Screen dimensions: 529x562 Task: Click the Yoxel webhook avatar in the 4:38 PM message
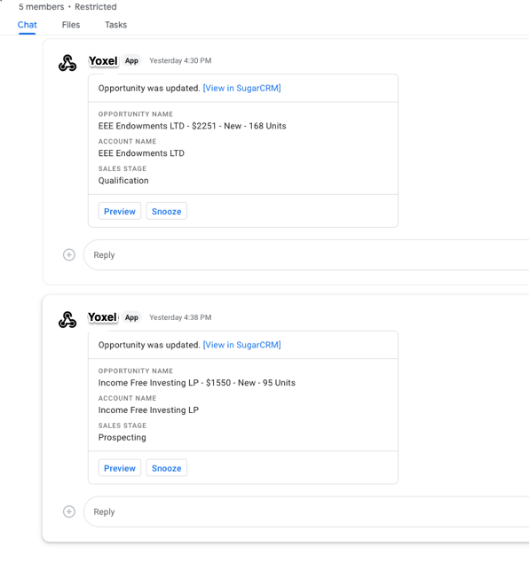coord(67,320)
